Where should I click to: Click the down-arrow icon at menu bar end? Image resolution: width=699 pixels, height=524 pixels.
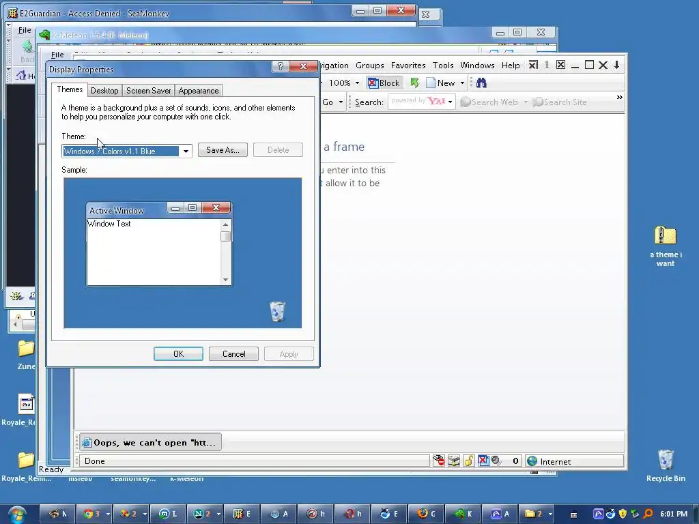tap(617, 65)
